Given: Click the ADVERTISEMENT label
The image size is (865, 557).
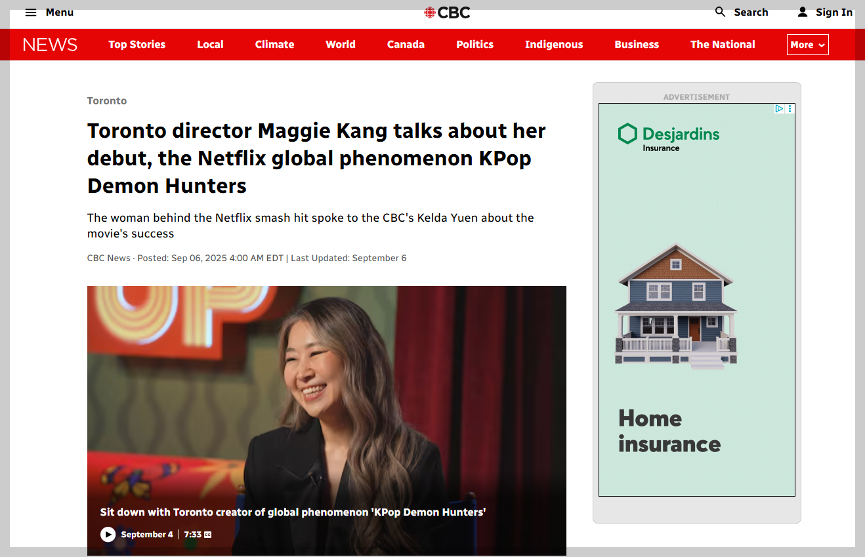Looking at the screenshot, I should point(696,97).
